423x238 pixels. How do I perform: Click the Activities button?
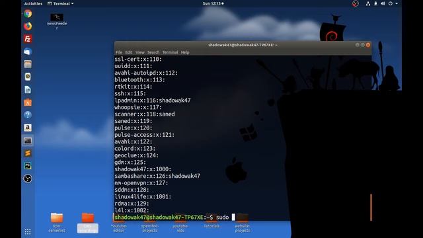[33, 3]
